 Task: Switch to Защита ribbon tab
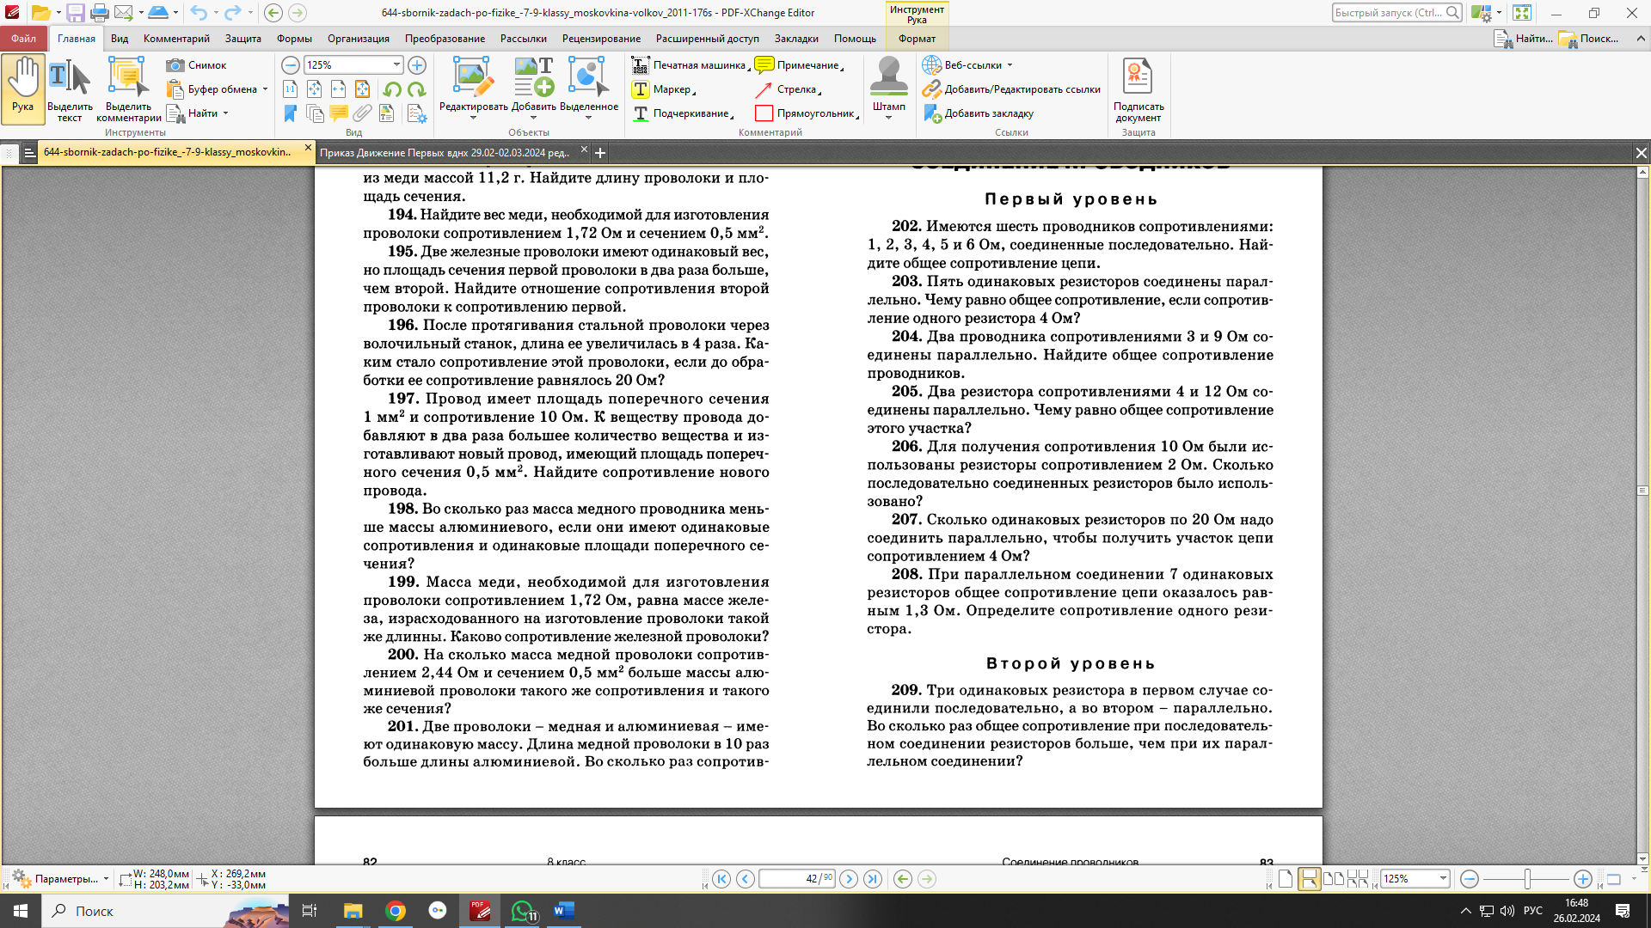(x=243, y=39)
